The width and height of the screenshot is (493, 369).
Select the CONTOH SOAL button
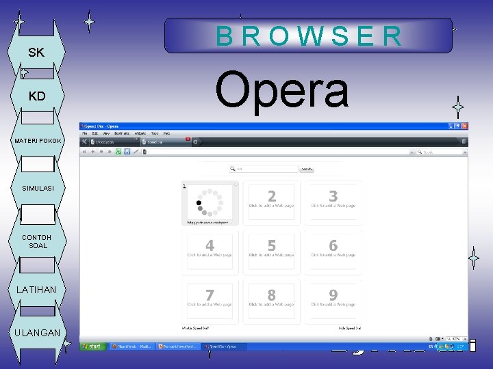[37, 241]
